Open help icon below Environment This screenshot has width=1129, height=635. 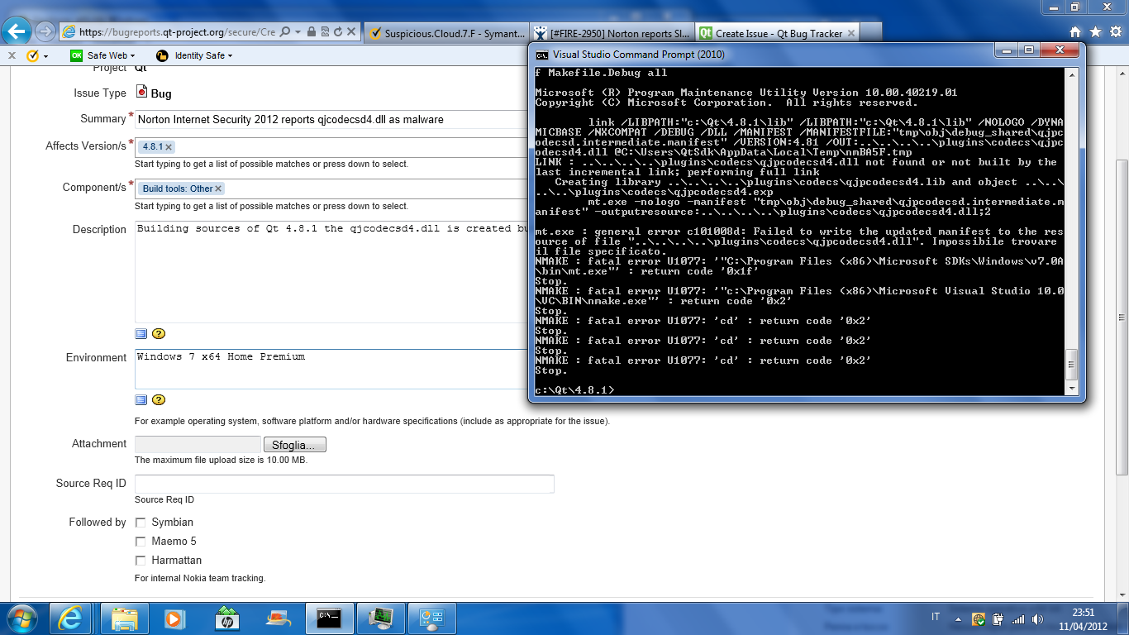point(159,399)
